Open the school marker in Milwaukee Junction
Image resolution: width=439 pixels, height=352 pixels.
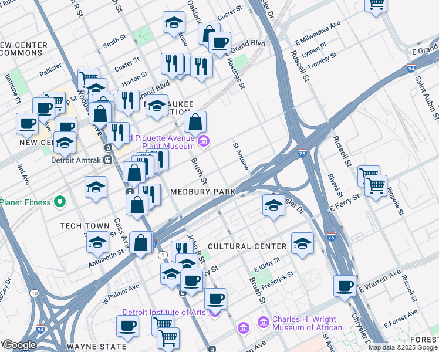coord(157,106)
